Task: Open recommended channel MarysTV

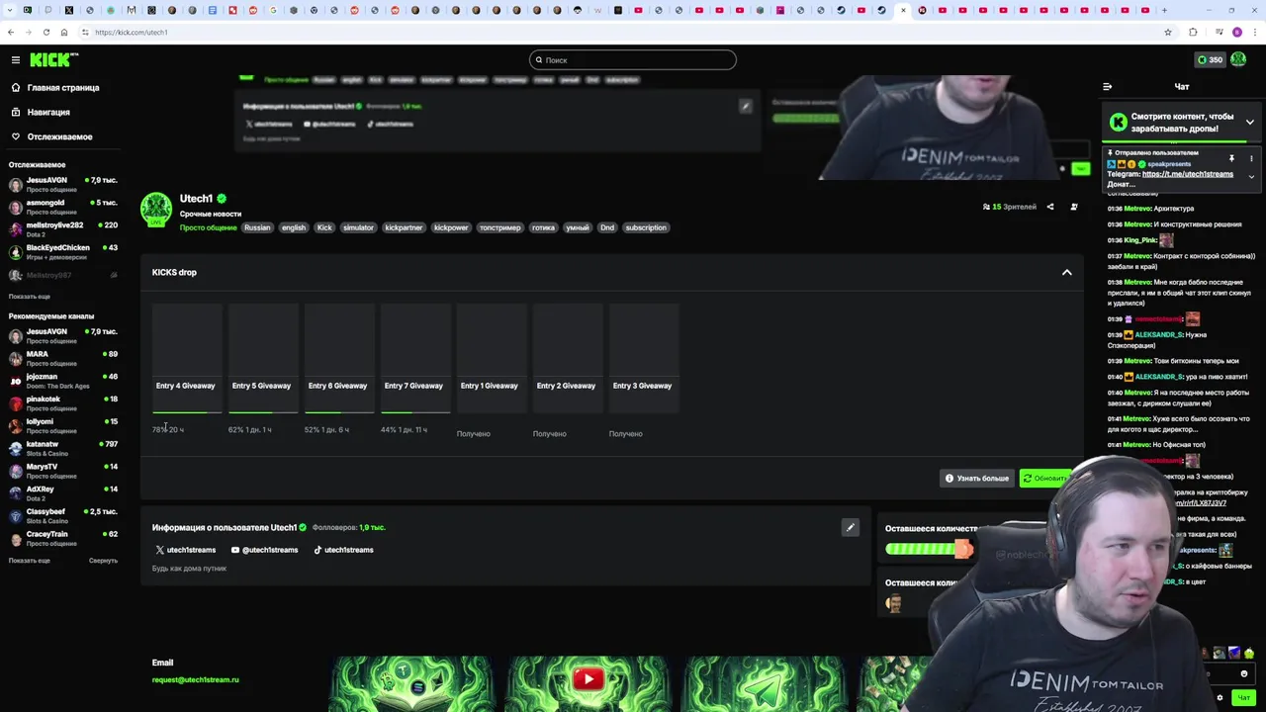Action: click(x=63, y=472)
